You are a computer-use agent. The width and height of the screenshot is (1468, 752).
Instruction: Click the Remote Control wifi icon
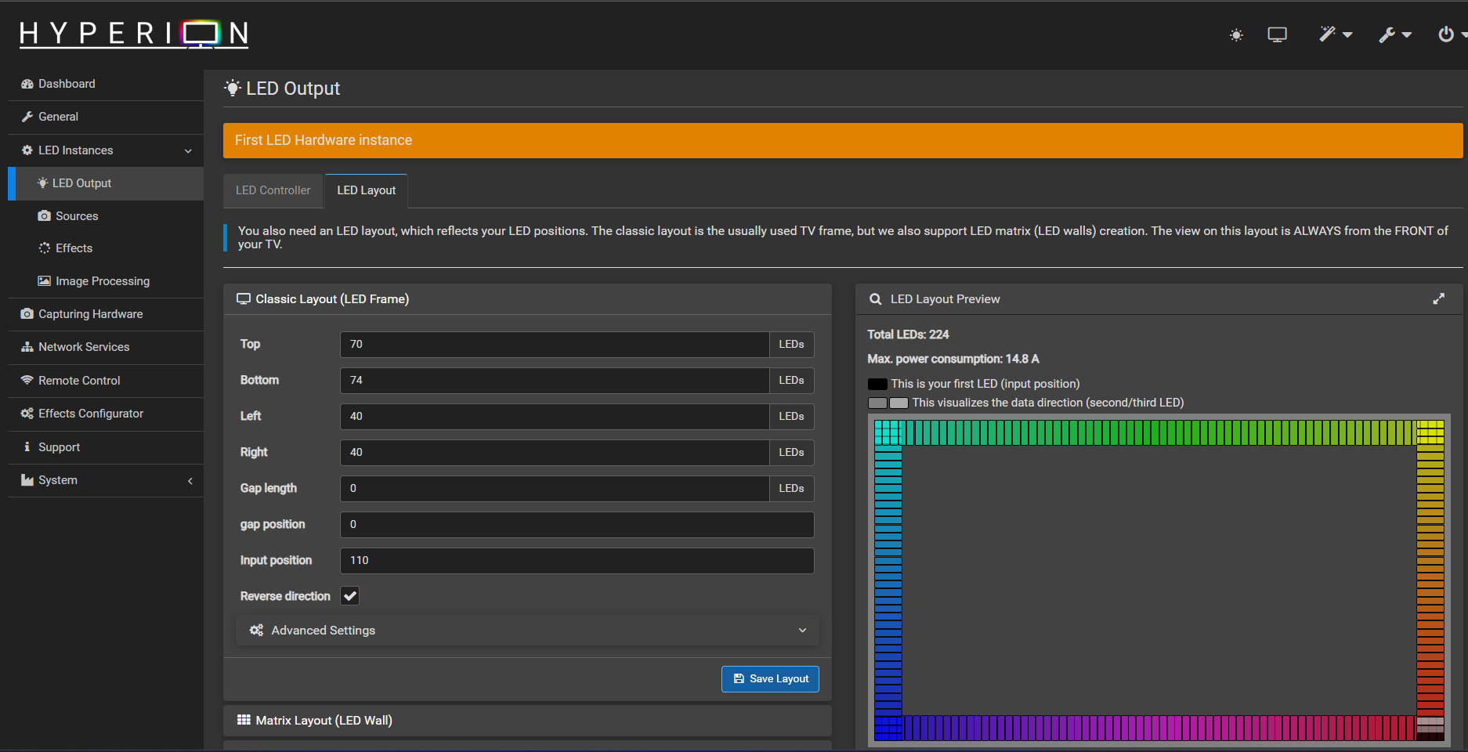coord(27,381)
